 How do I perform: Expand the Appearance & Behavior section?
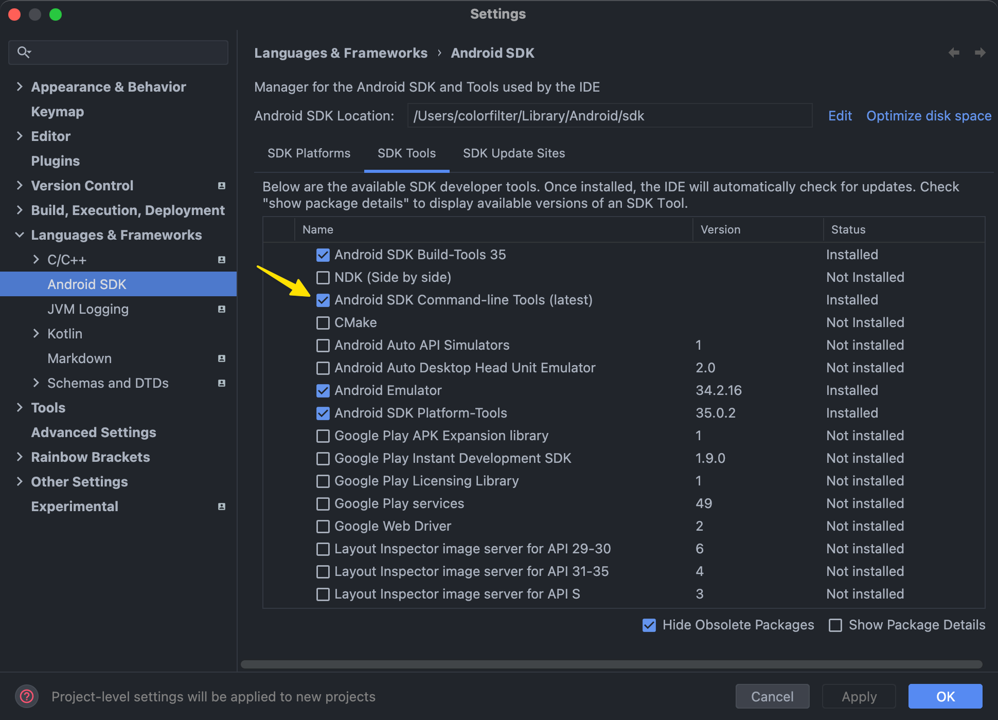pyautogui.click(x=20, y=87)
